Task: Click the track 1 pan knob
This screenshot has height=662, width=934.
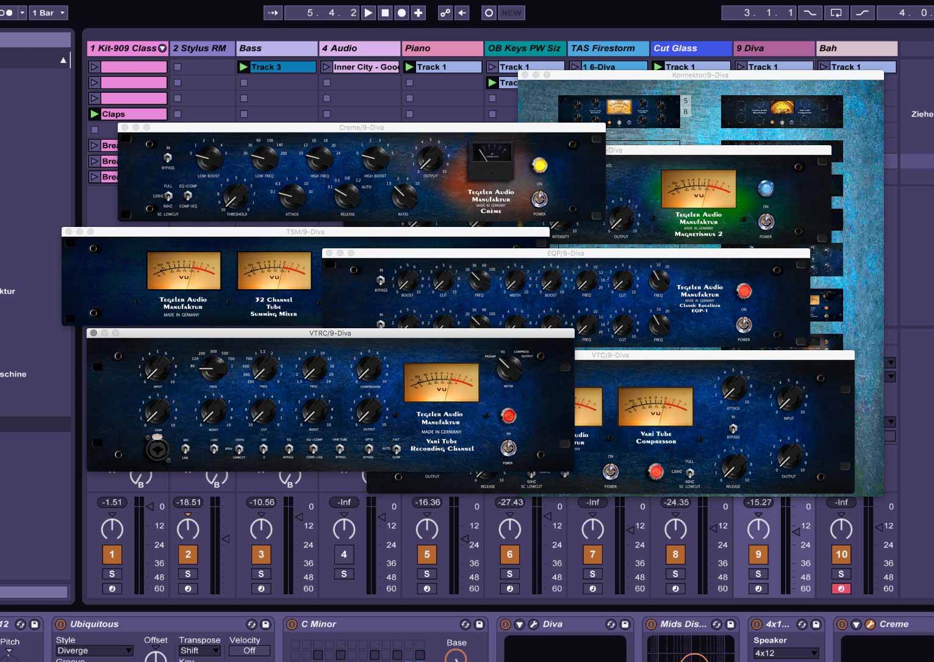Action: (x=112, y=528)
